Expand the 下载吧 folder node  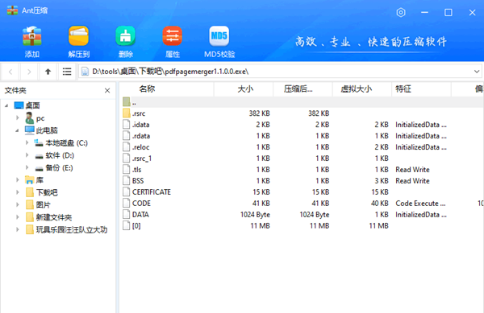click(18, 192)
